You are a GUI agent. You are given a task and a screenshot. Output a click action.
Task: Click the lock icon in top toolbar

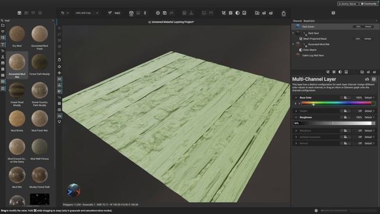tap(284, 13)
